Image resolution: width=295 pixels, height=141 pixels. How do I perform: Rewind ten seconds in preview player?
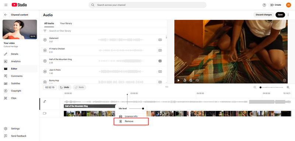tap(185, 80)
